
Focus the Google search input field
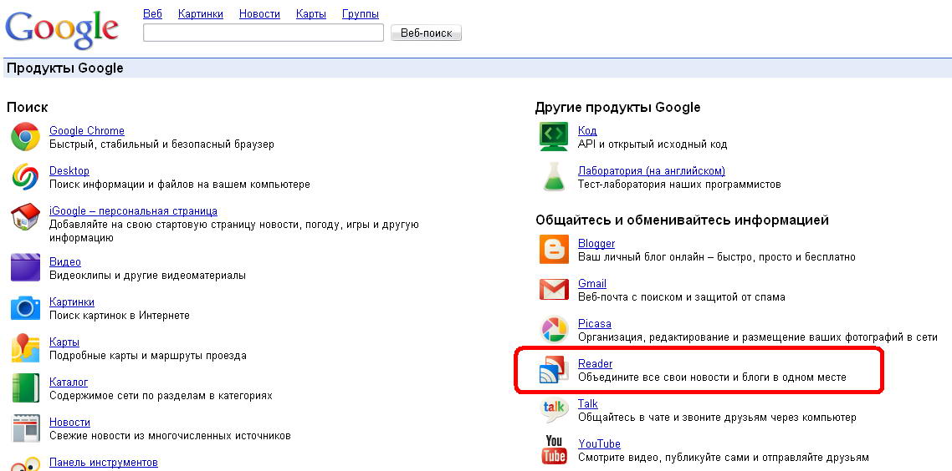pyautogui.click(x=264, y=33)
